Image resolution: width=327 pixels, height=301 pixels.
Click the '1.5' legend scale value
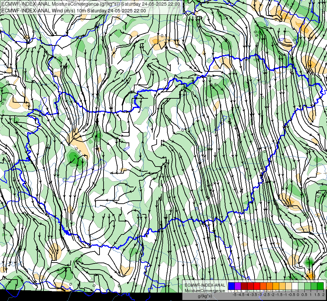tap(317, 295)
